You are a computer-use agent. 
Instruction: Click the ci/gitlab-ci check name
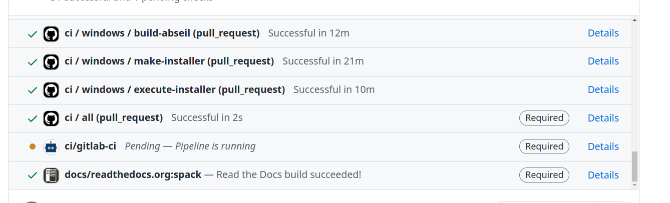tap(90, 146)
